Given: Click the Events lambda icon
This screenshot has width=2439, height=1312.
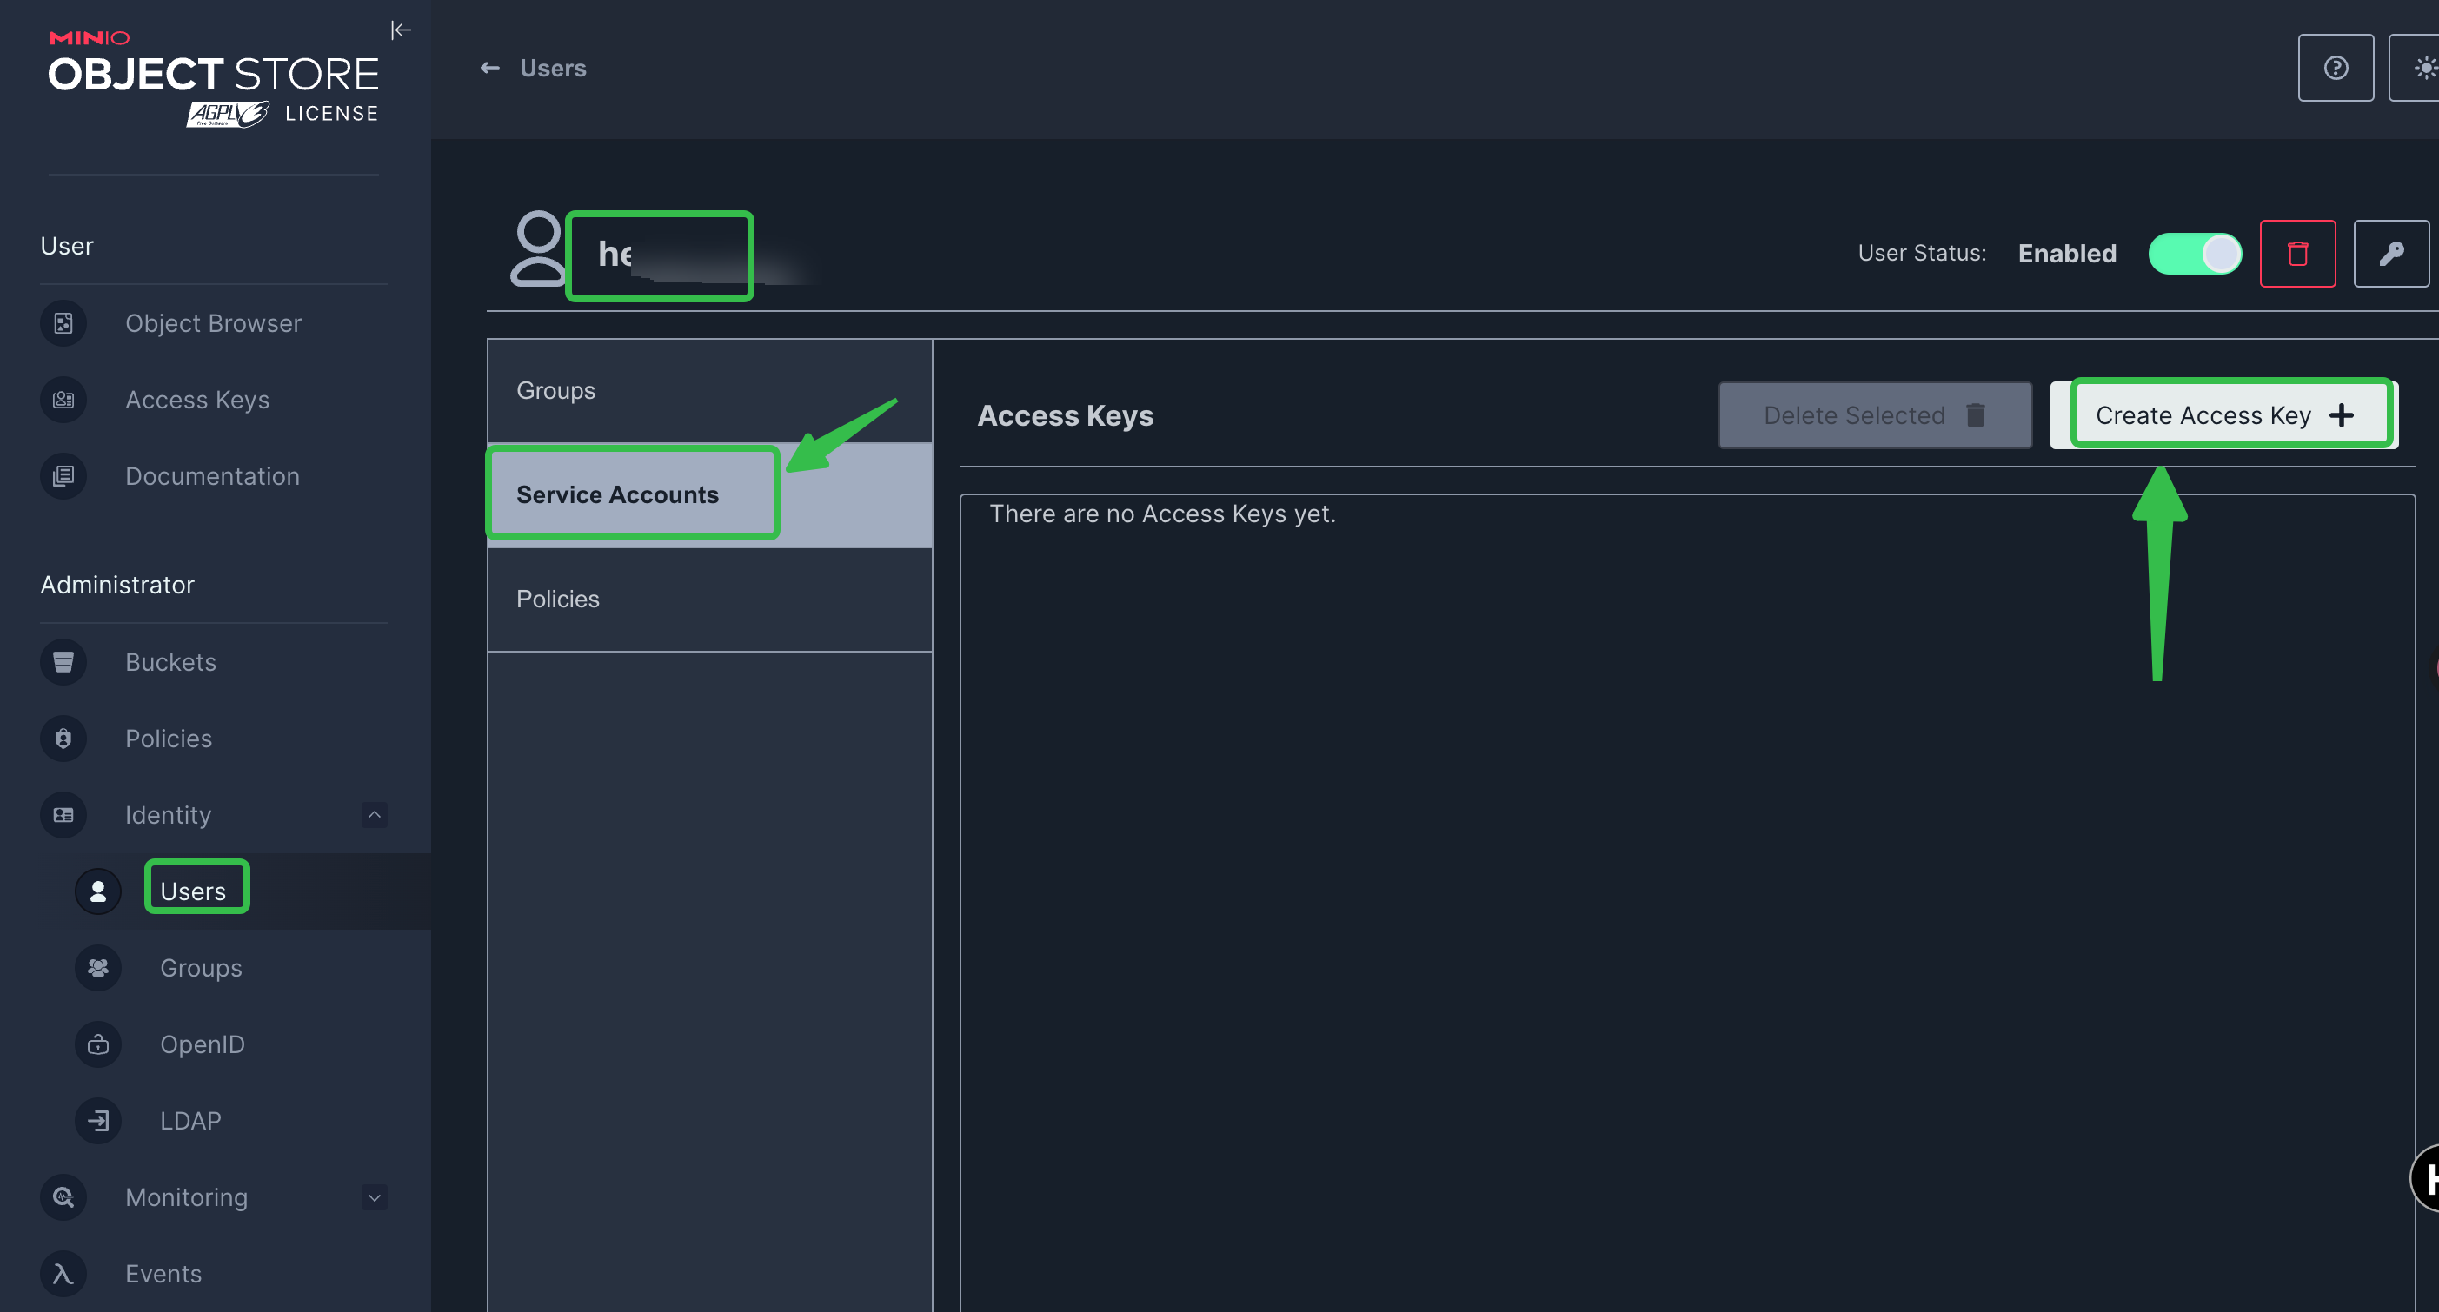Looking at the screenshot, I should pos(63,1273).
